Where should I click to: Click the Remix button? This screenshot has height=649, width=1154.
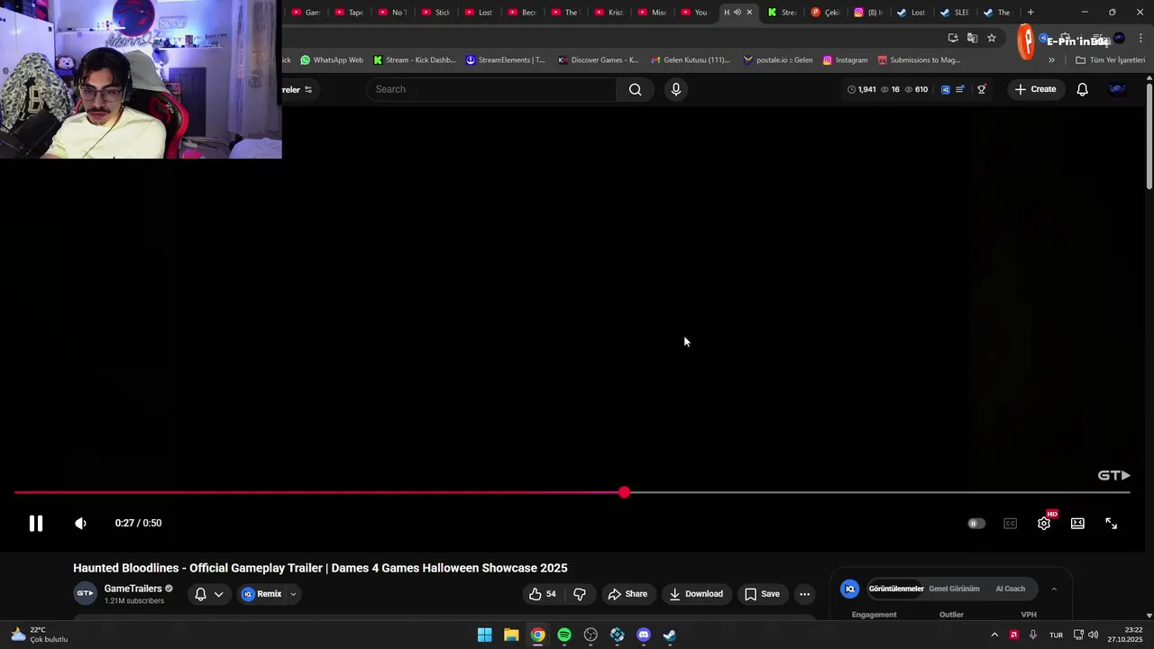(x=261, y=594)
